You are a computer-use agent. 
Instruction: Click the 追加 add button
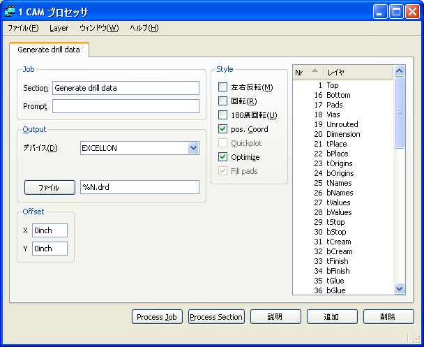332,317
